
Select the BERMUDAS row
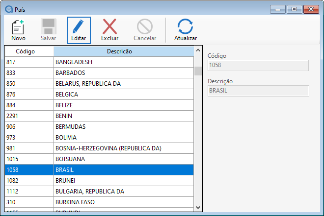click(99, 126)
